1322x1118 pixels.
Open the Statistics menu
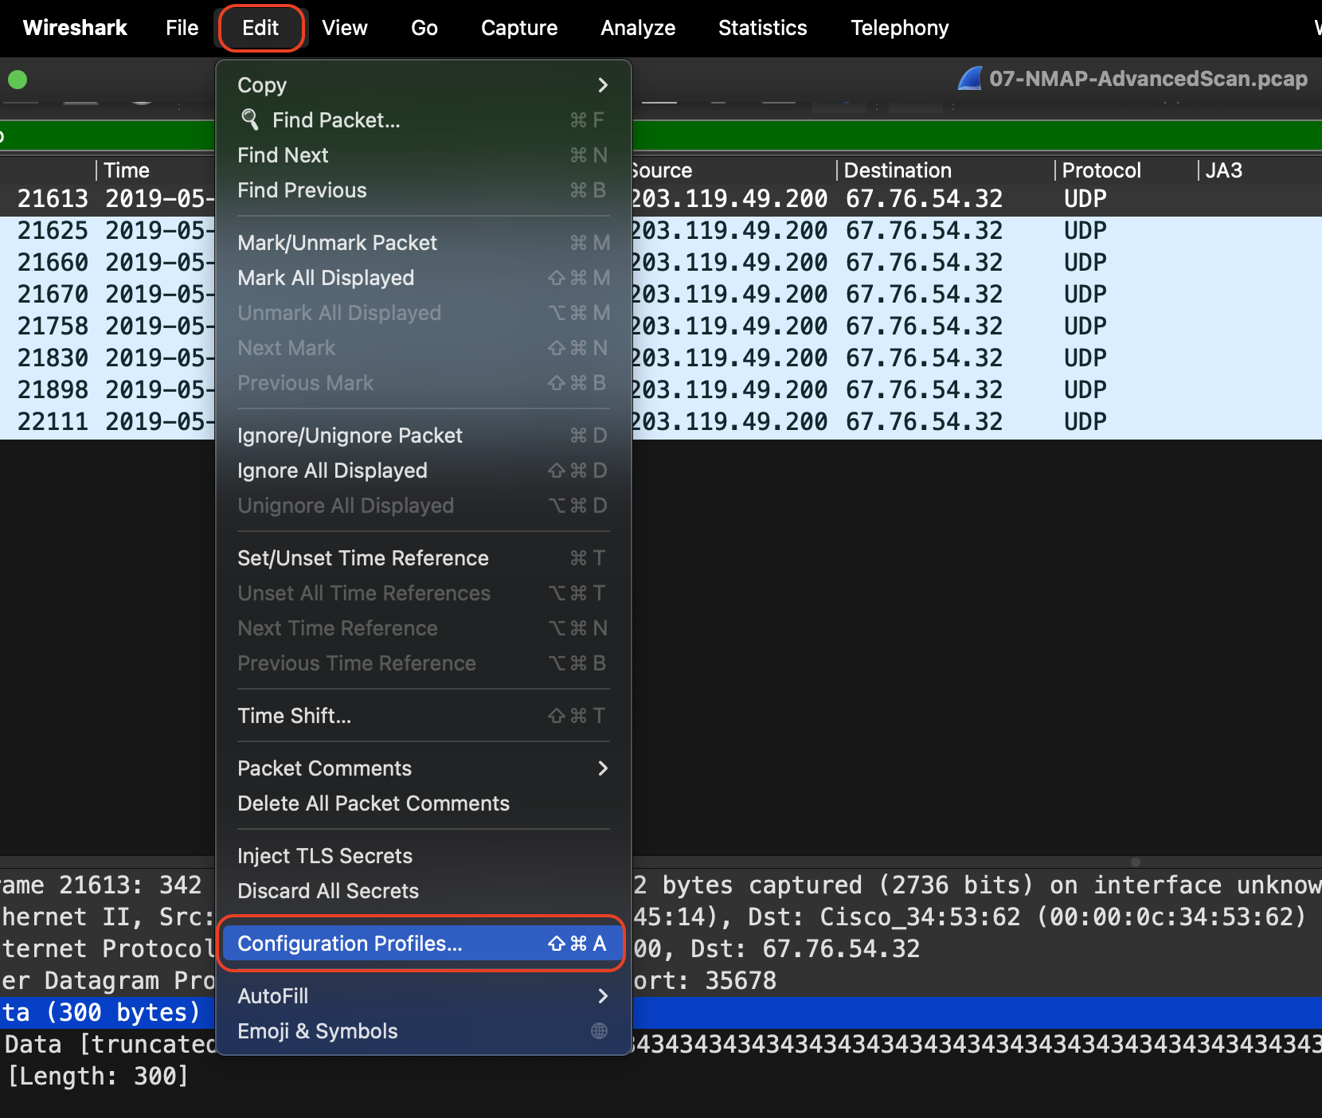tap(763, 28)
